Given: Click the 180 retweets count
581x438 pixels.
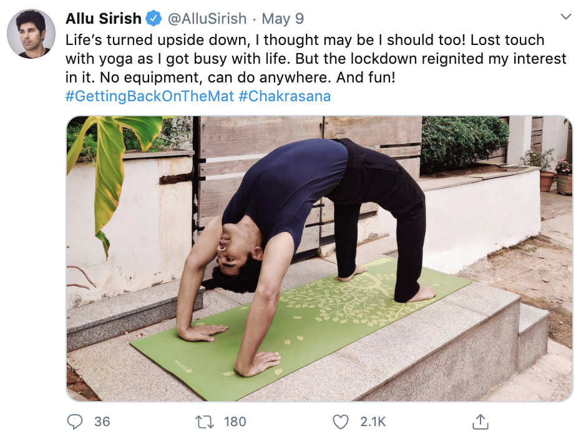Looking at the screenshot, I should pos(235,422).
